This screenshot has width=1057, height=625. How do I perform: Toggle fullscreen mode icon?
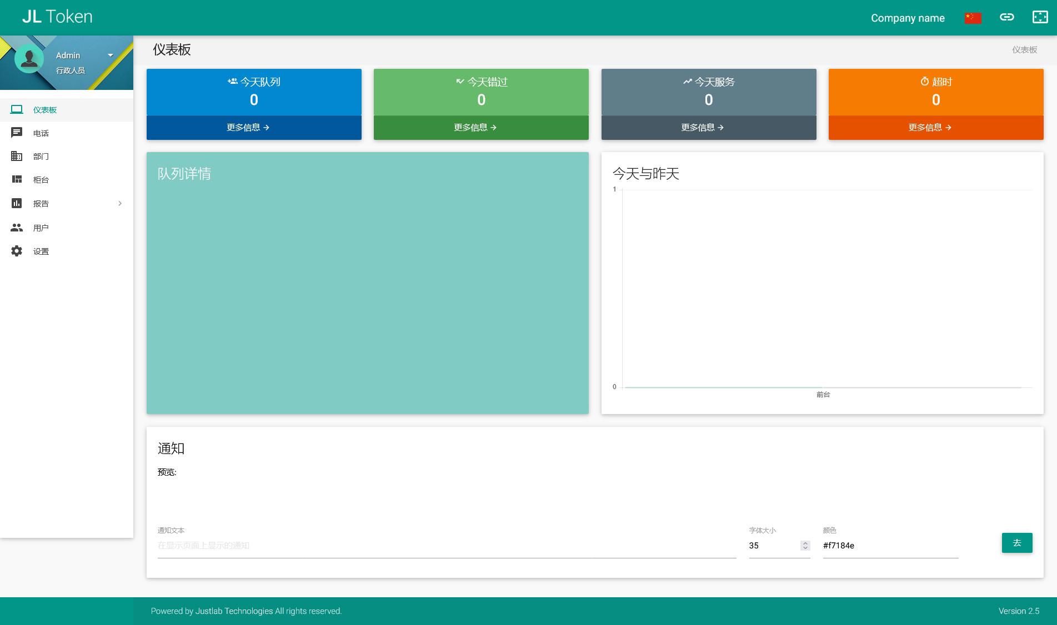tap(1040, 17)
